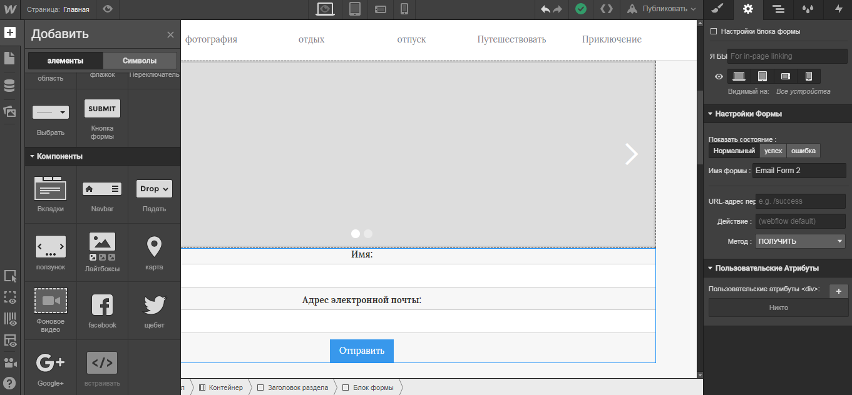
Task: Switch to tablet device view
Action: [x=355, y=9]
